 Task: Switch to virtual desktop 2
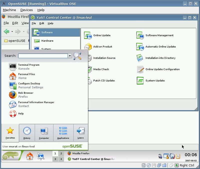click(x=61, y=154)
